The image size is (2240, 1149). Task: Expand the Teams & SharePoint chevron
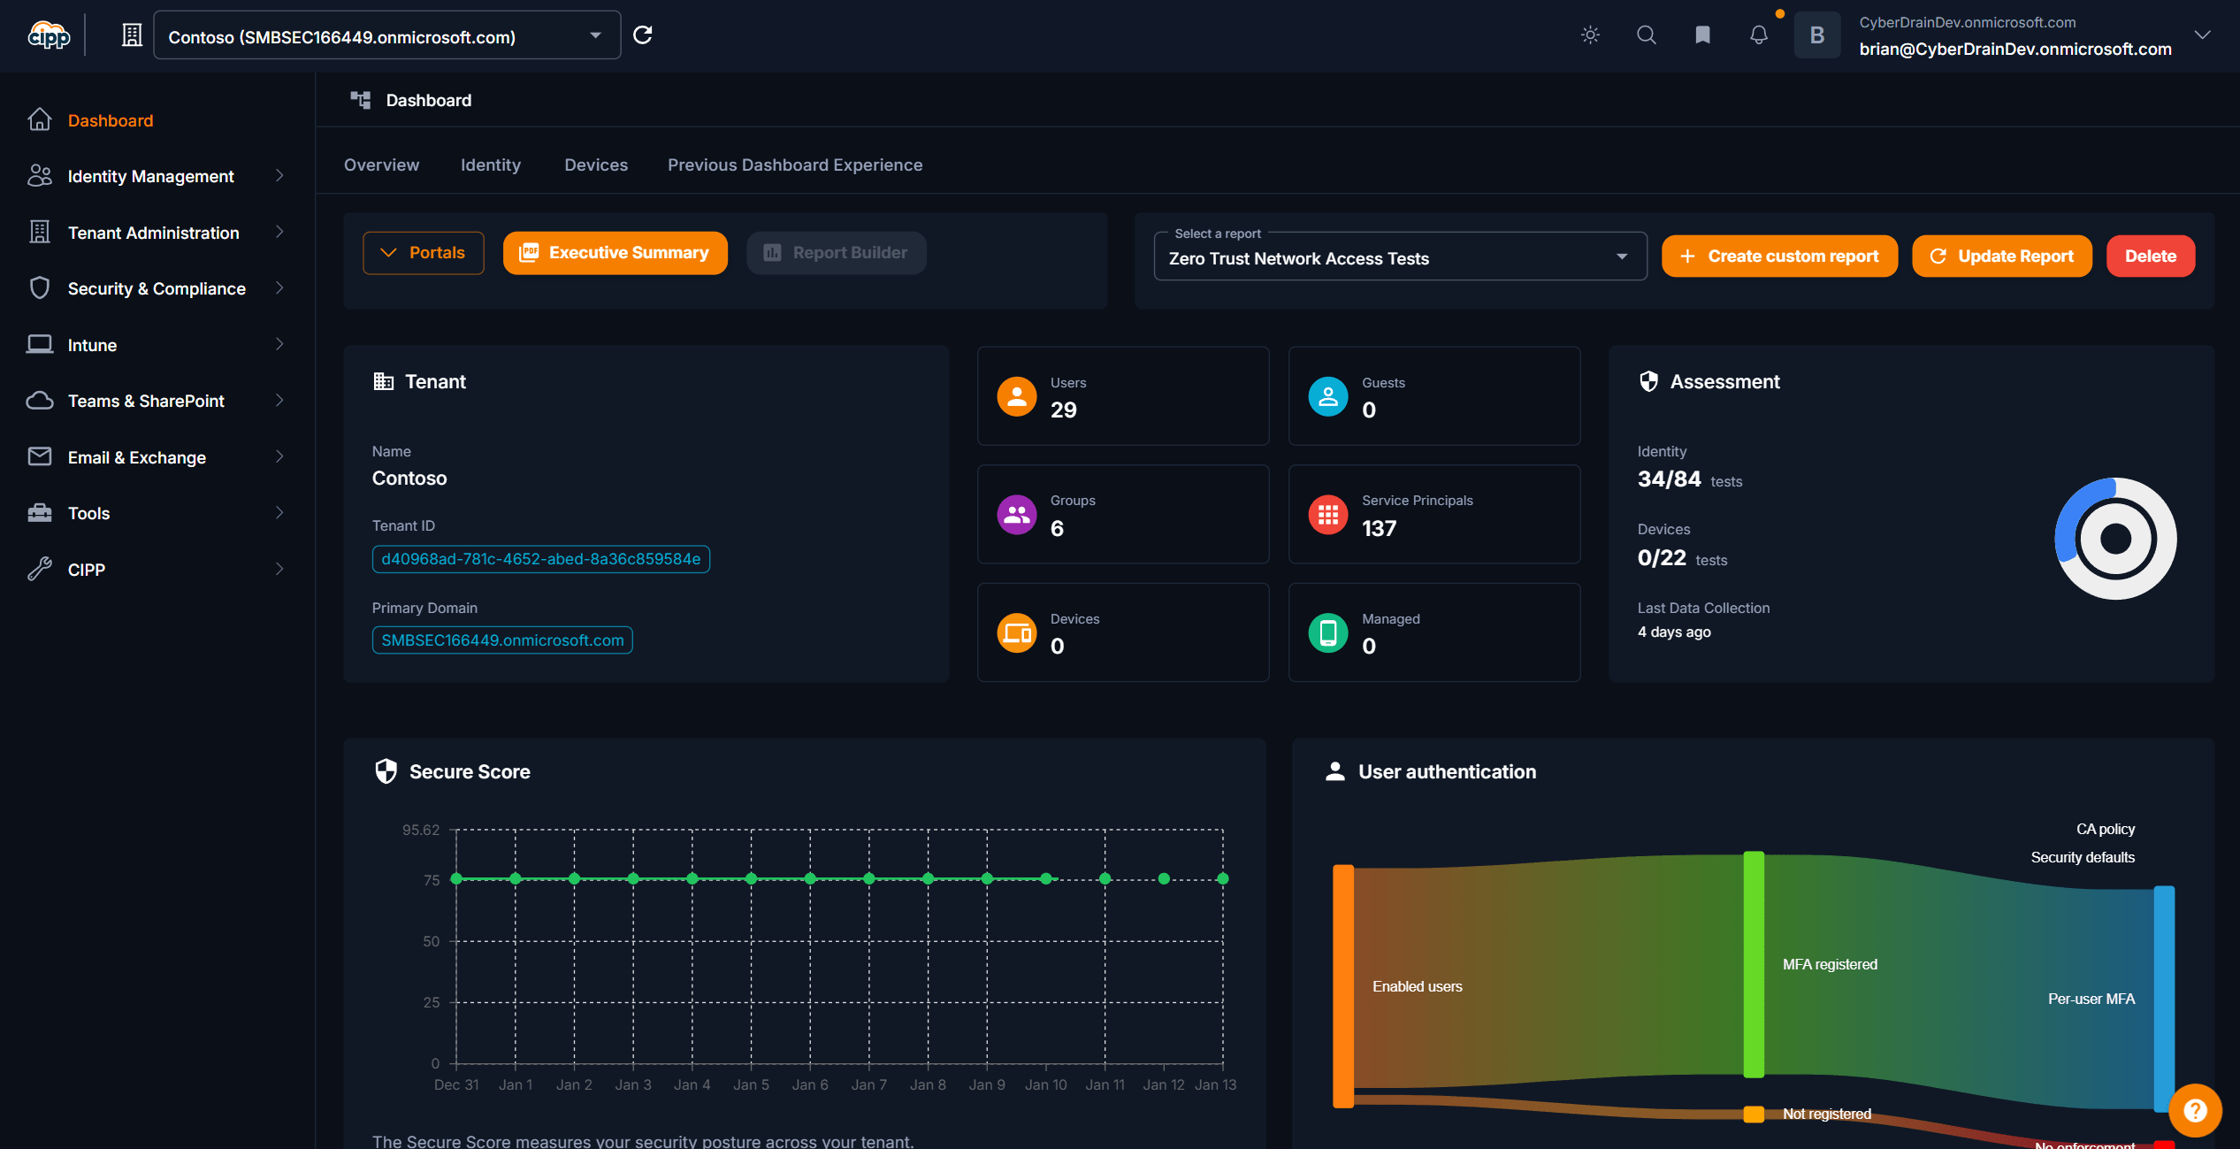279,401
